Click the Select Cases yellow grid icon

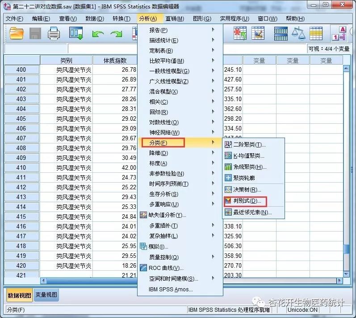[x=316, y=33]
